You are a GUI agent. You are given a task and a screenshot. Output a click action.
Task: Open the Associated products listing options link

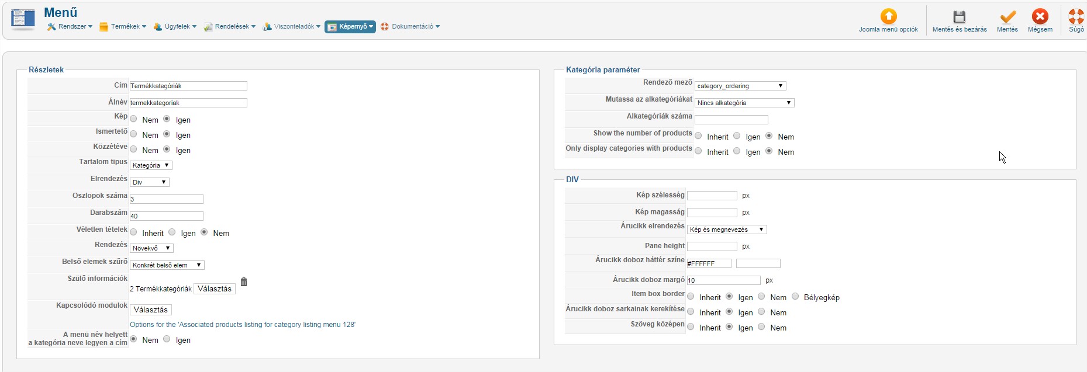pyautogui.click(x=242, y=325)
